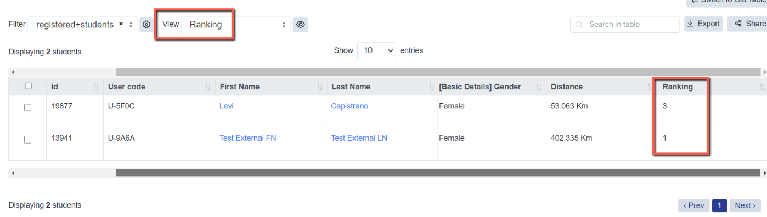Sort by Id column sort icon
Screen dimensions: 767x217
click(96, 87)
